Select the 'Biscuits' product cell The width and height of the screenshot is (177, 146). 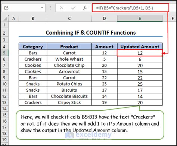69,90
